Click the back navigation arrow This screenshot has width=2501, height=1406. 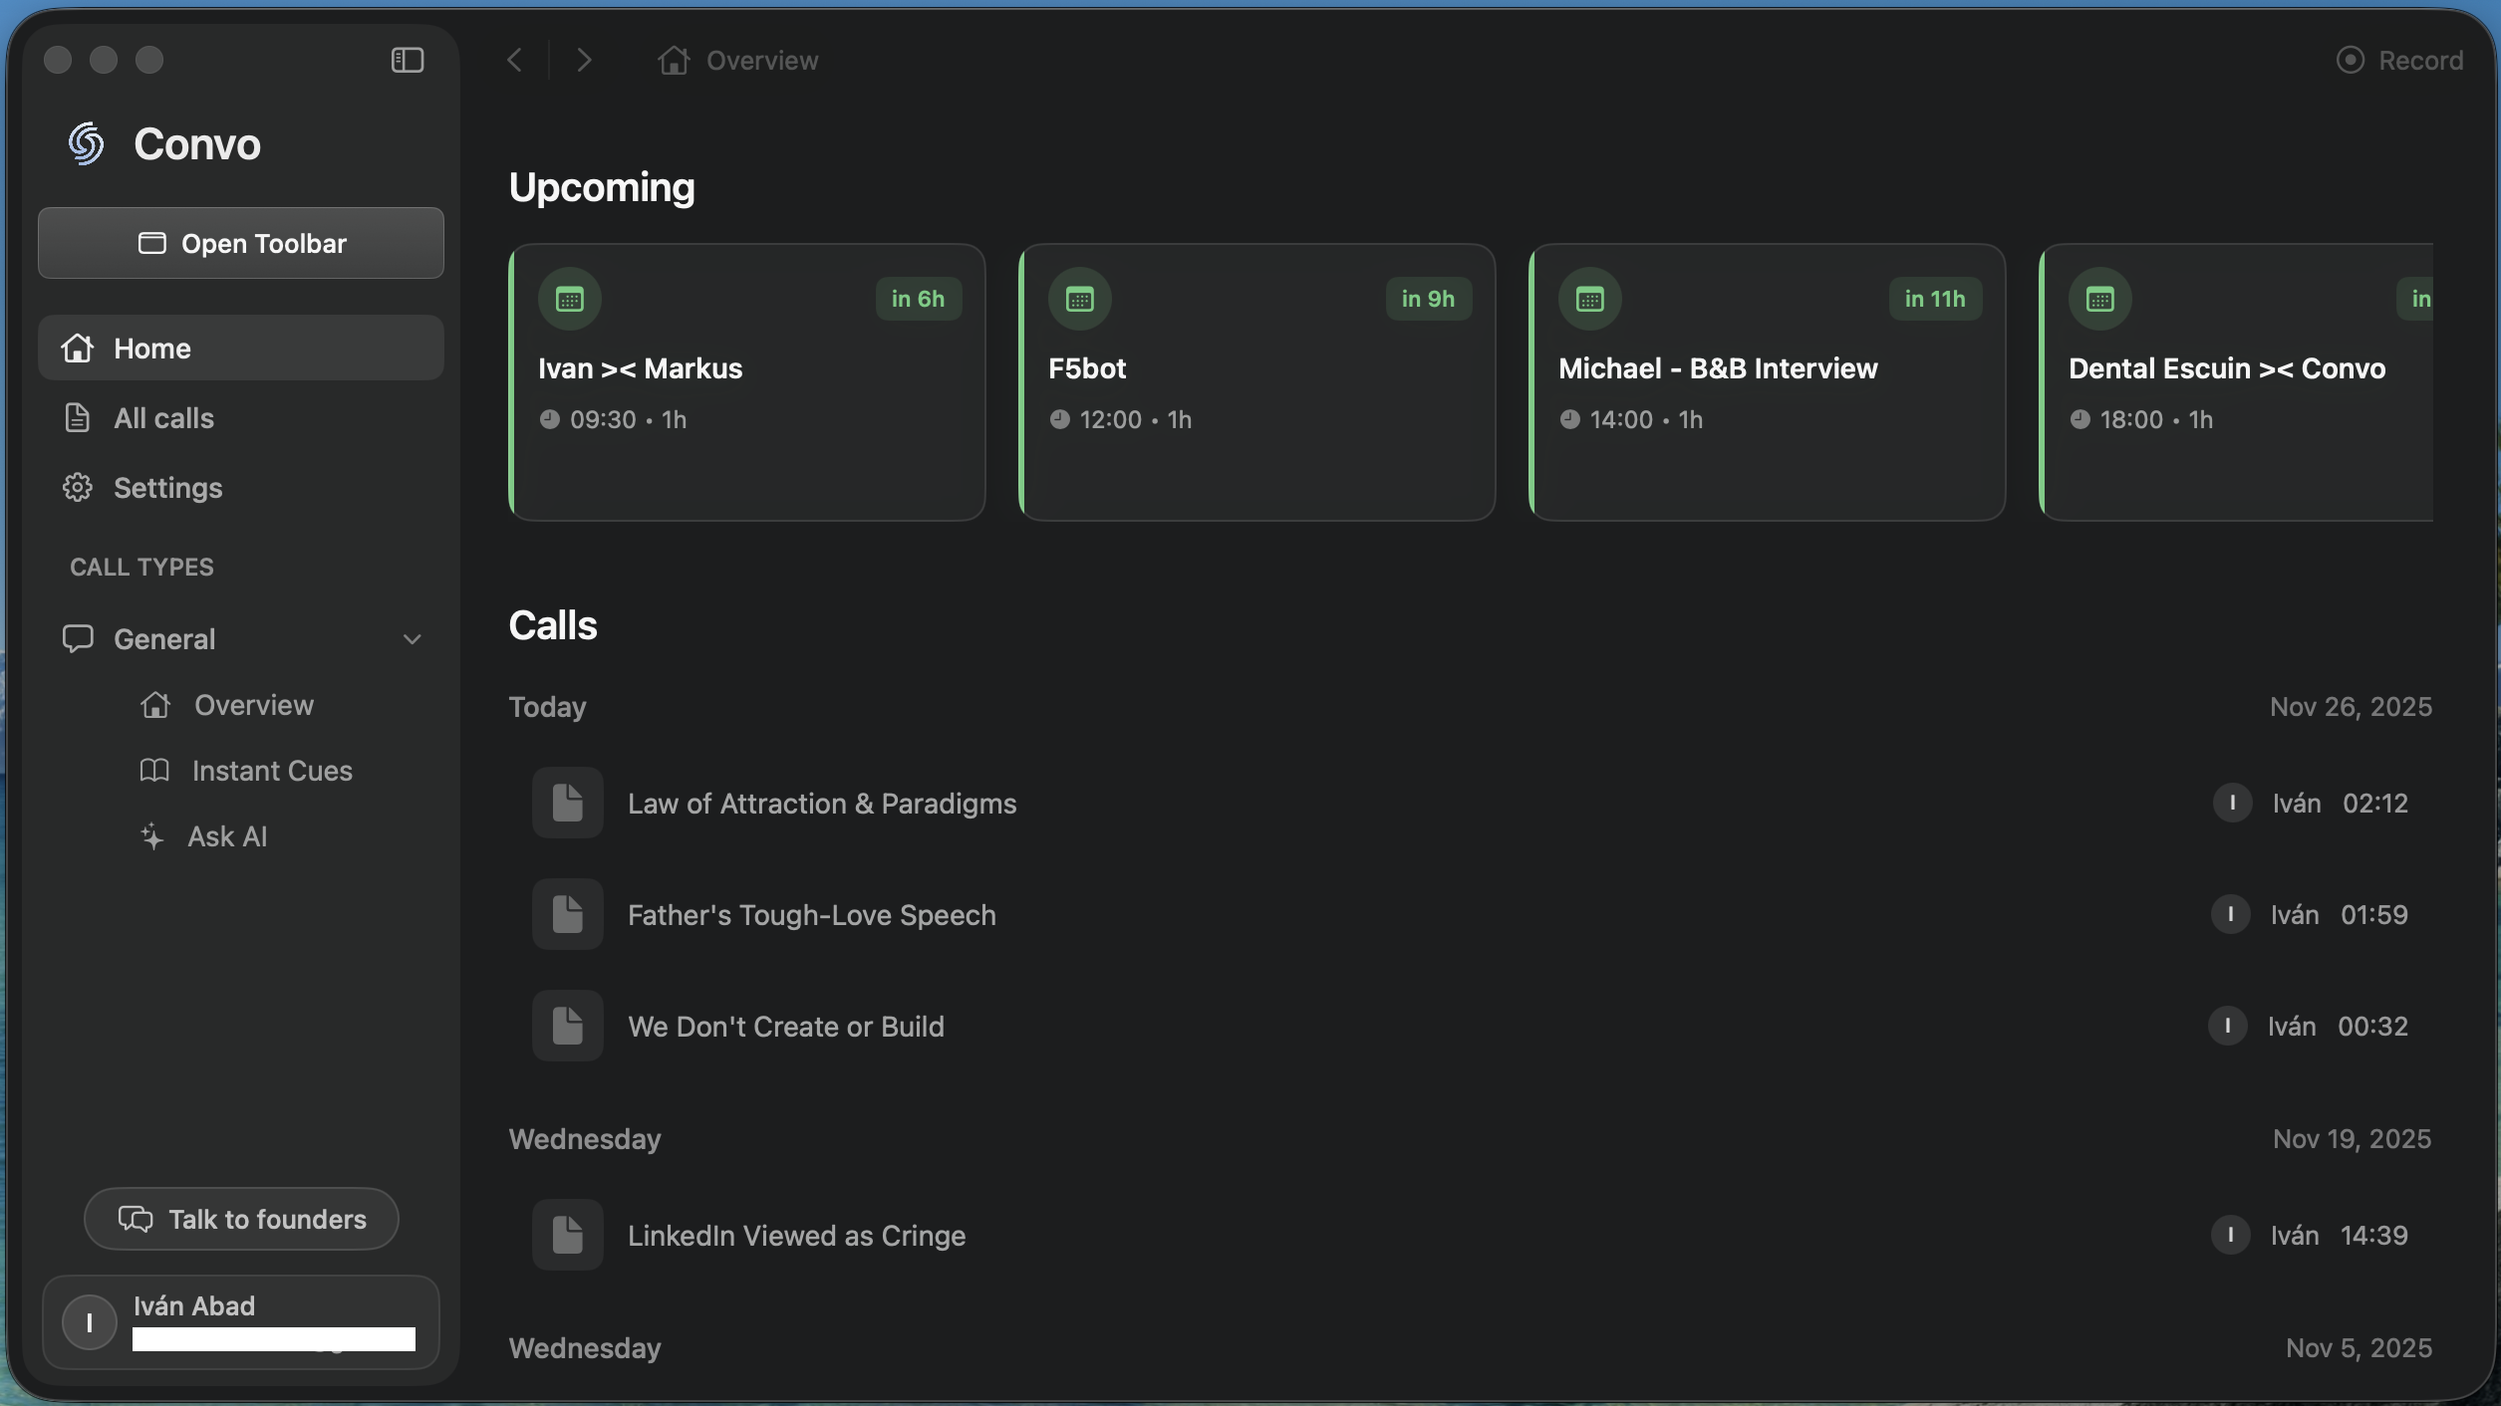click(x=514, y=60)
